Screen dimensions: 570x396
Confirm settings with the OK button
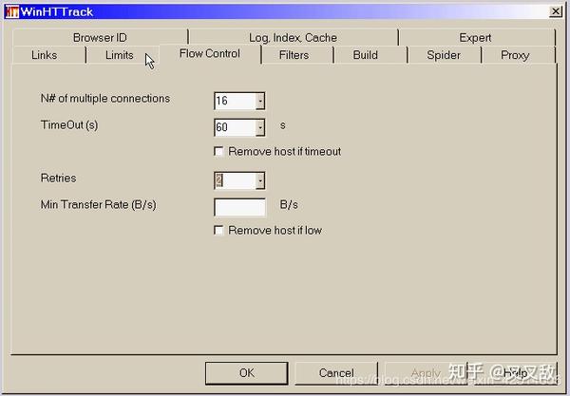coord(247,373)
